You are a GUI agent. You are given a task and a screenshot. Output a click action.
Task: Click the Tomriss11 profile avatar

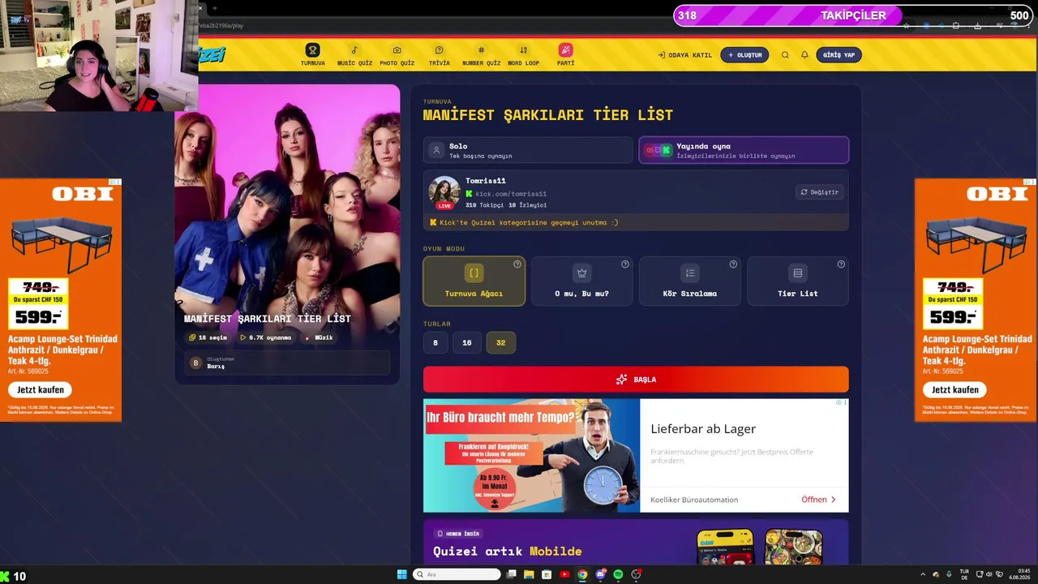pos(444,192)
